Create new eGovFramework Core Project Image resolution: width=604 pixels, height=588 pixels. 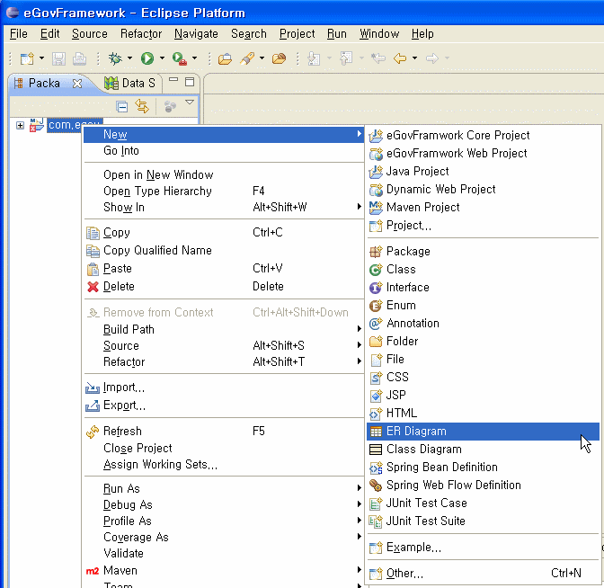click(457, 136)
